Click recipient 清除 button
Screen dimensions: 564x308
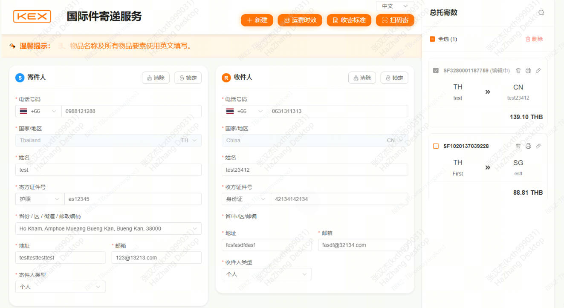362,78
